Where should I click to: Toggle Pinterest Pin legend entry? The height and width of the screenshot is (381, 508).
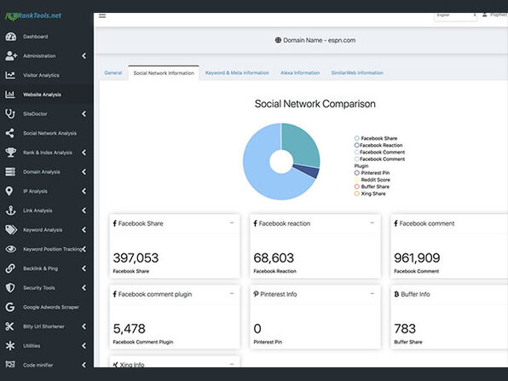click(x=372, y=173)
